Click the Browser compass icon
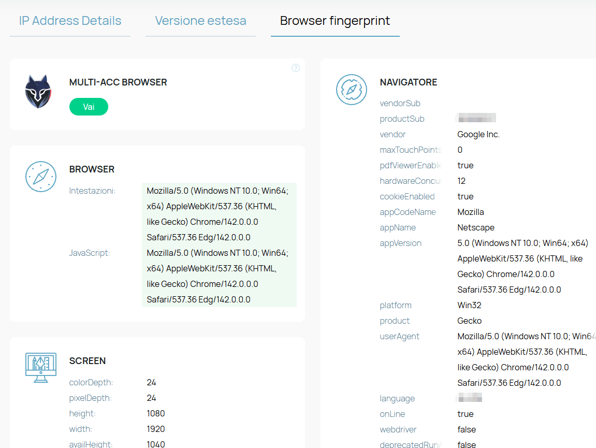 point(40,177)
